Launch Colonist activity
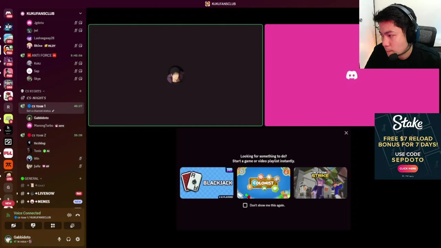This screenshot has width=441, height=248. pyautogui.click(x=264, y=183)
